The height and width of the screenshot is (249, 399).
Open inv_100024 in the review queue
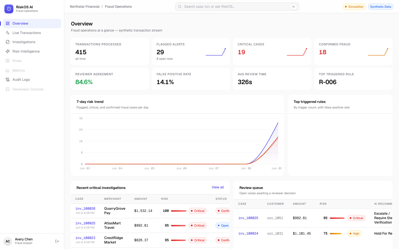[248, 234]
